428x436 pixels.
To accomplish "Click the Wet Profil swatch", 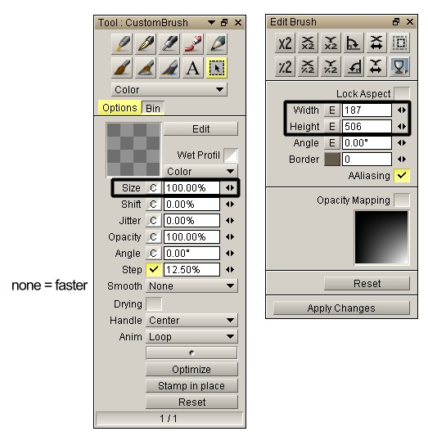I will [x=231, y=155].
